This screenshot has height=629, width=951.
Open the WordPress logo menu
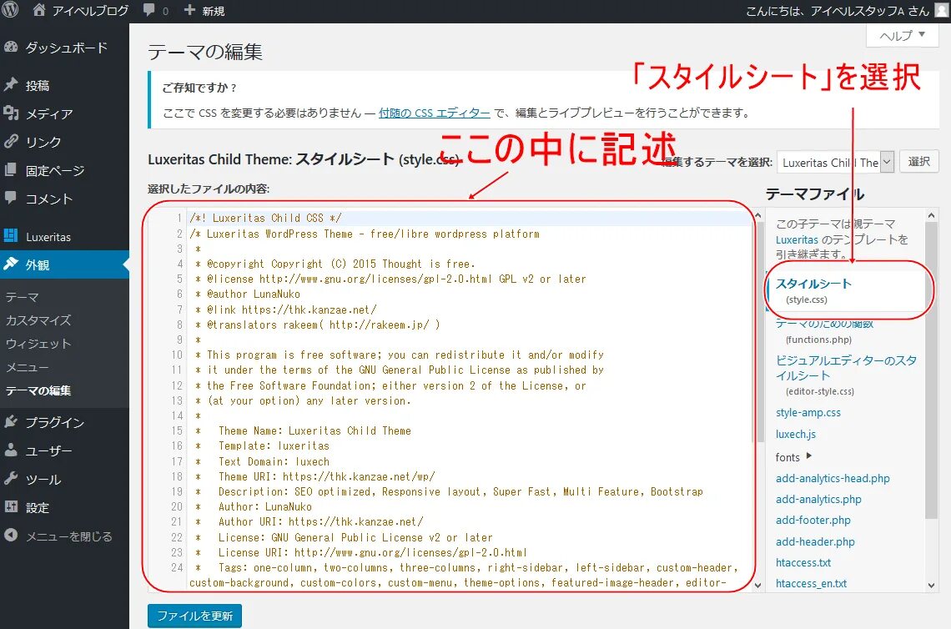click(11, 10)
